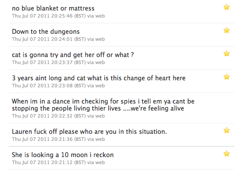Screen dimensions: 244x172
Task: Click the 20:23:08 timestamp
Action: pyautogui.click(x=49, y=86)
